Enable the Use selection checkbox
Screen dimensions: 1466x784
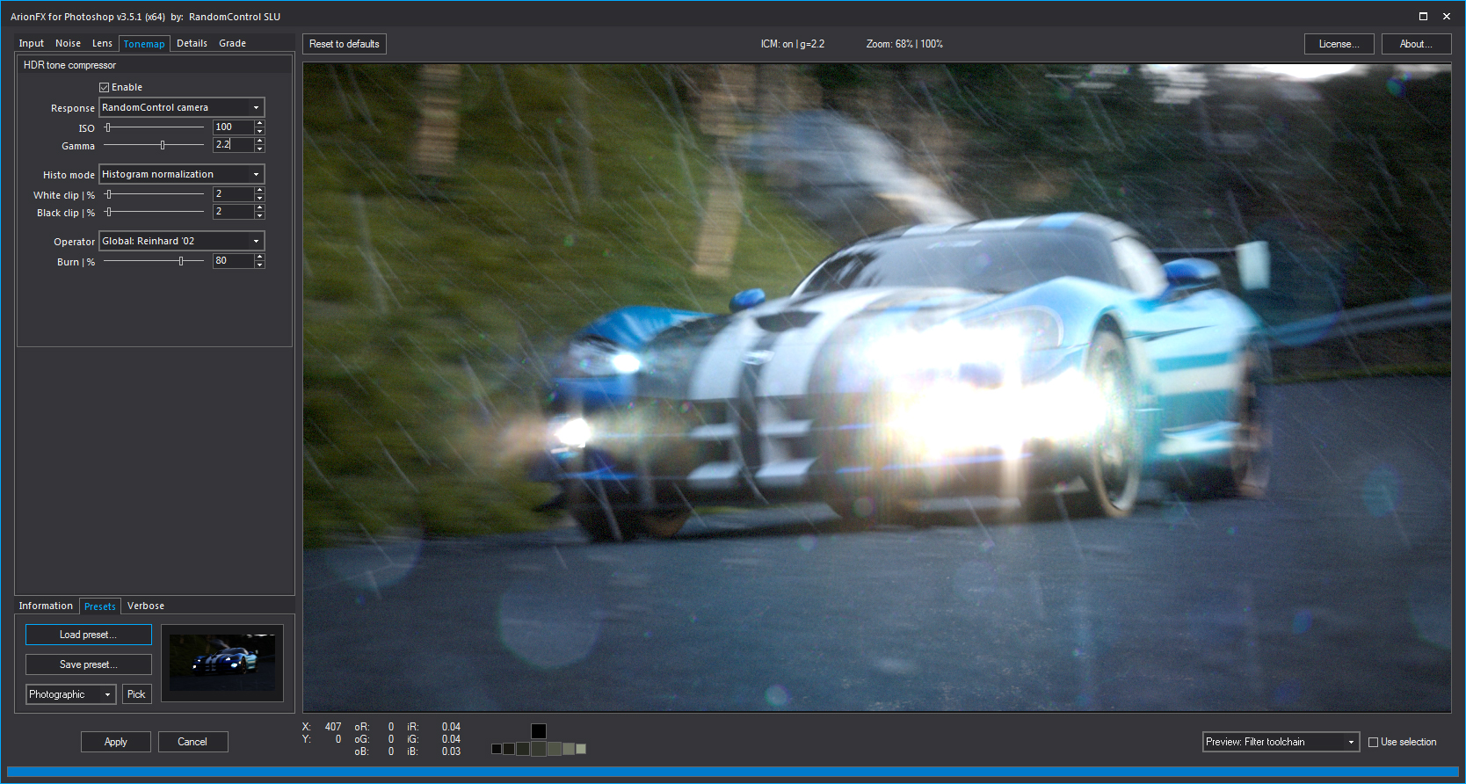pyautogui.click(x=1373, y=743)
